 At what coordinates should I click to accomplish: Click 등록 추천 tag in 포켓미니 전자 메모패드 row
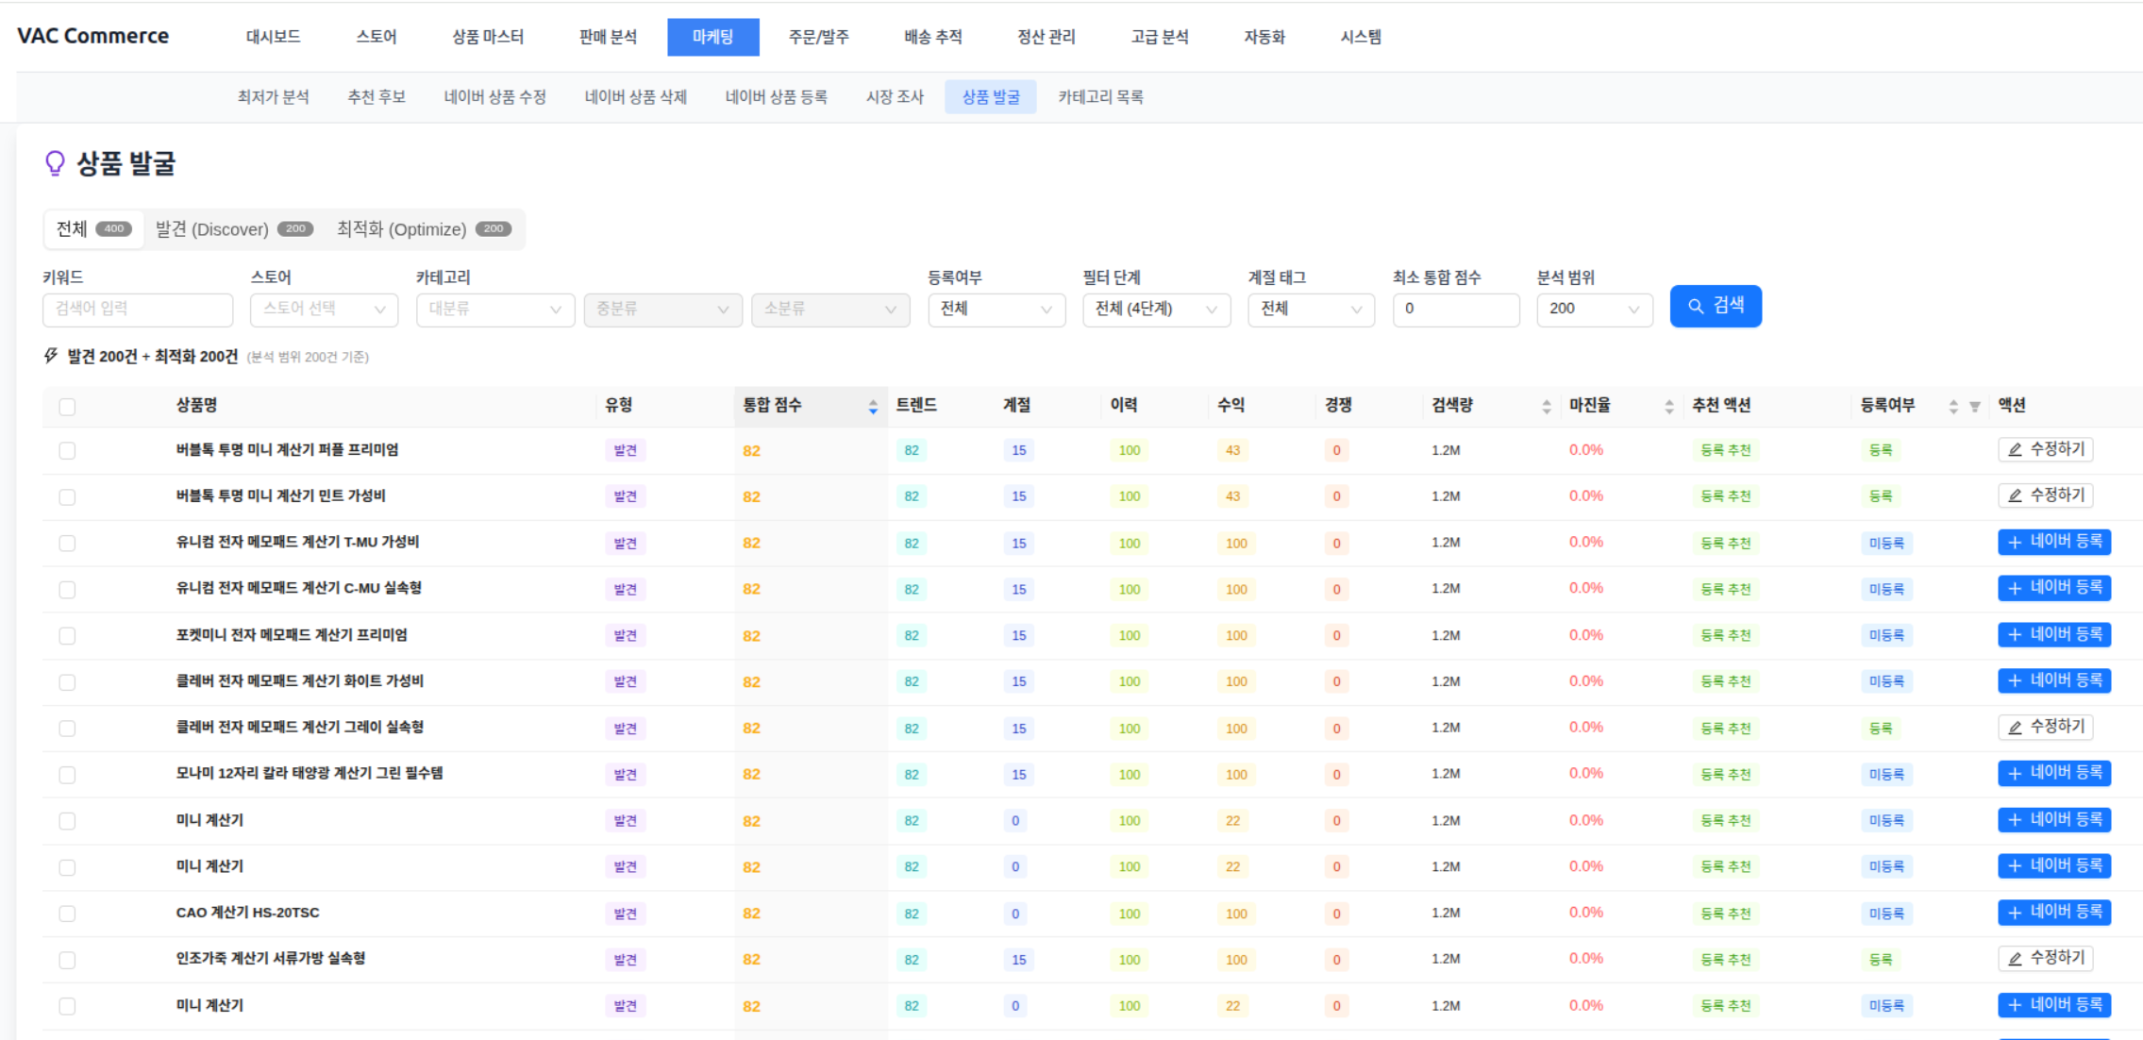pyautogui.click(x=1725, y=635)
